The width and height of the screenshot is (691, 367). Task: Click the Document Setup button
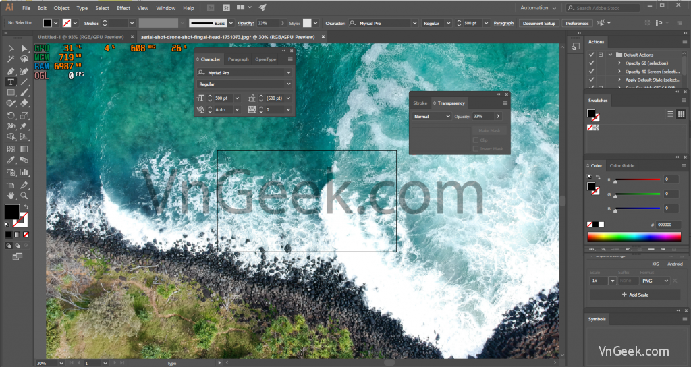539,24
